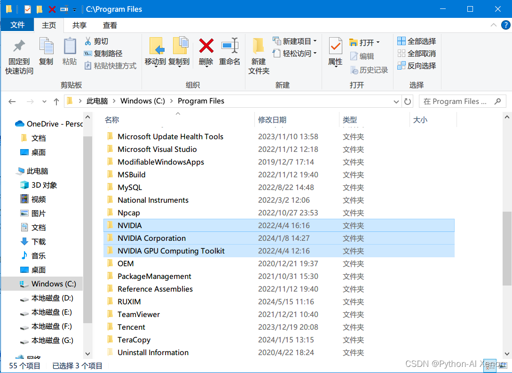Screen dimensions: 512x373
Task: Click Properties icon in quick access toolbar
Action: click(28, 9)
